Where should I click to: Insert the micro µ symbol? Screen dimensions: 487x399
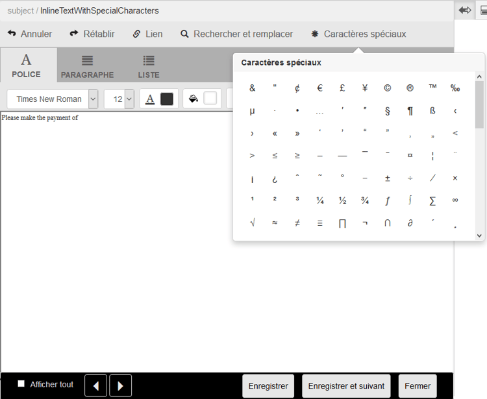pyautogui.click(x=252, y=111)
